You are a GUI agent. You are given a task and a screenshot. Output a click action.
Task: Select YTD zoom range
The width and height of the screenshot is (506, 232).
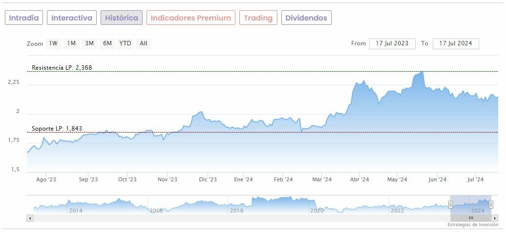[126, 43]
